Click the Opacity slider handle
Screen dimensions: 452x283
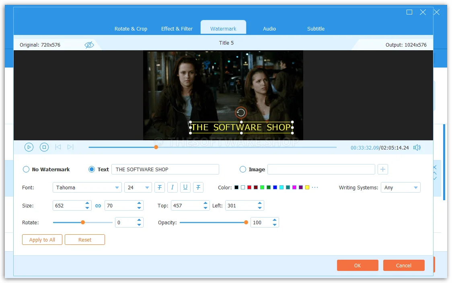pos(246,222)
